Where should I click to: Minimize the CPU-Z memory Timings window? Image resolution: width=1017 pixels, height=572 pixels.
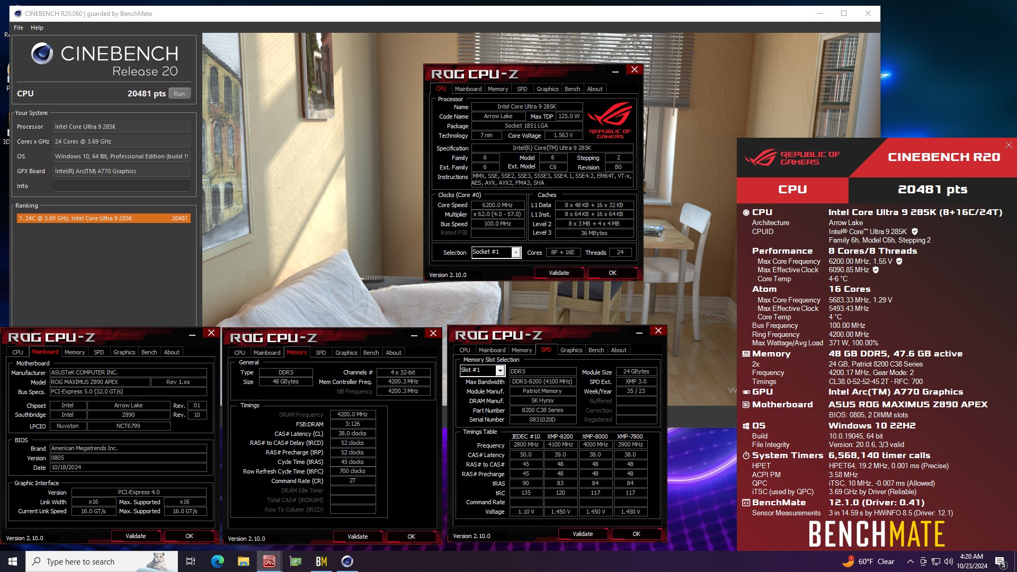[x=414, y=334]
